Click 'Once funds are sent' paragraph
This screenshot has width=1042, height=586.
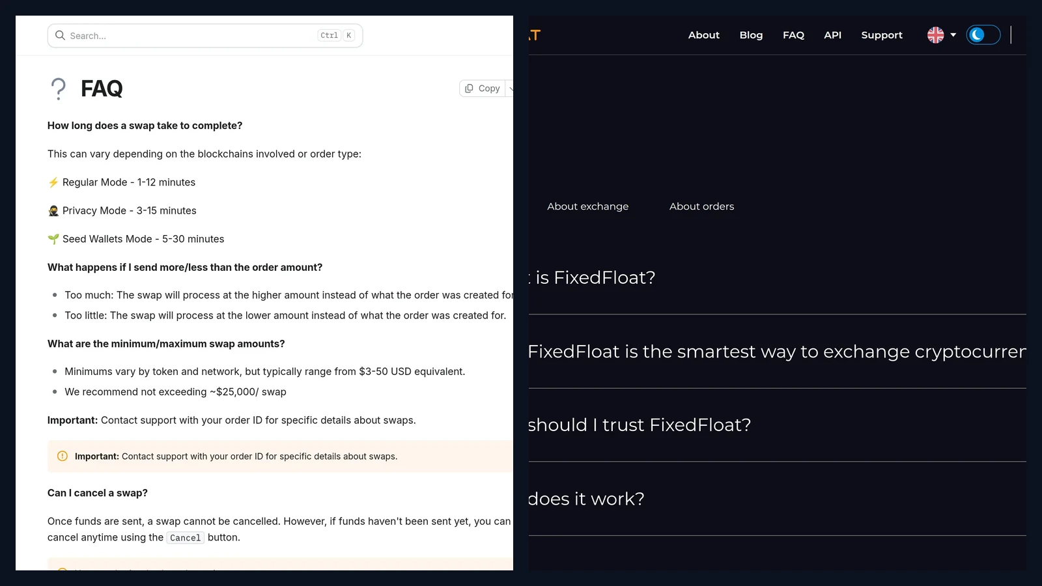[279, 529]
